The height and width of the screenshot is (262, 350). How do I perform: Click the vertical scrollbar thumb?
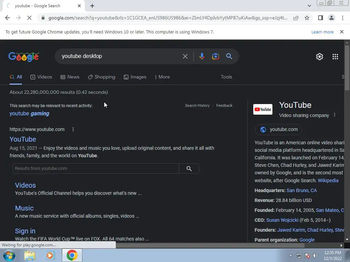click(x=347, y=68)
